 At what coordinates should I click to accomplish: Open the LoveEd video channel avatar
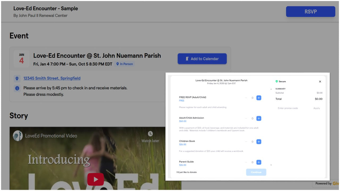tap(18, 136)
